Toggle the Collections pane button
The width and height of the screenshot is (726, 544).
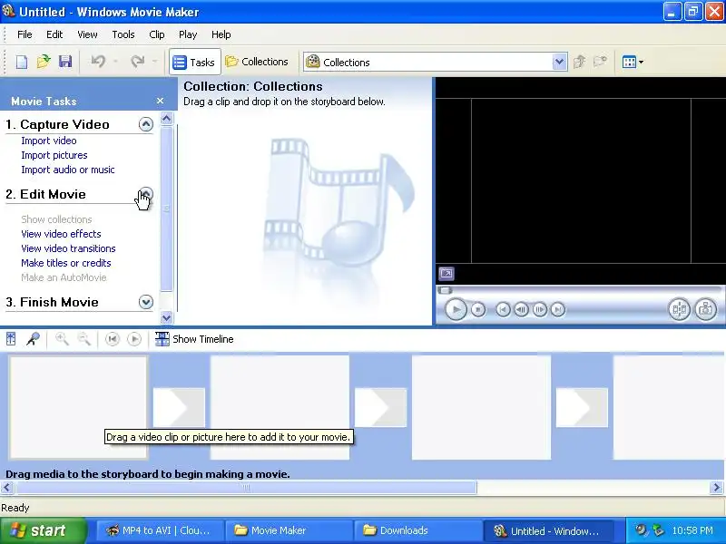(x=257, y=62)
